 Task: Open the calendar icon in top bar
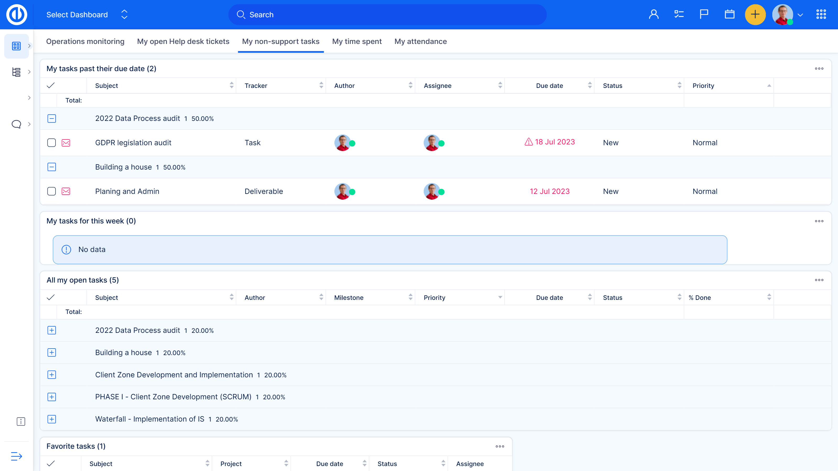[x=729, y=15]
